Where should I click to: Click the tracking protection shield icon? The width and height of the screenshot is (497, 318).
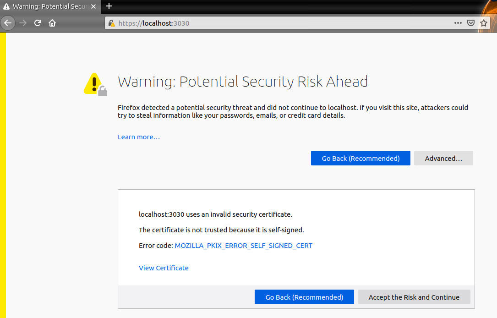click(471, 23)
